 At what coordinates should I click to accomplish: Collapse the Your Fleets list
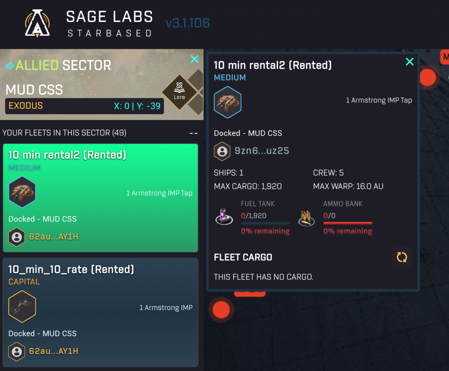coord(193,133)
